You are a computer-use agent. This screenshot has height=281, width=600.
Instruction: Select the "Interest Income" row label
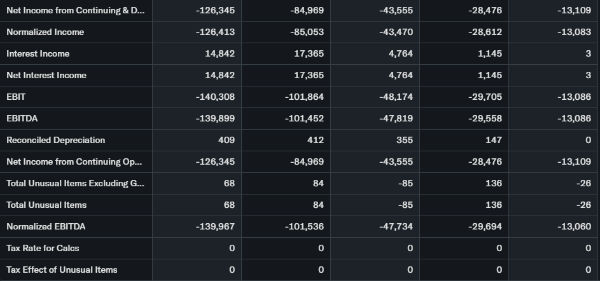[x=38, y=53]
